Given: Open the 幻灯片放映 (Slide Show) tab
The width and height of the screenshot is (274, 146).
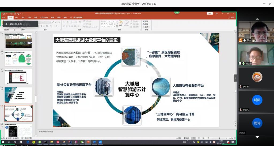Looking at the screenshot, I should 44,17.
